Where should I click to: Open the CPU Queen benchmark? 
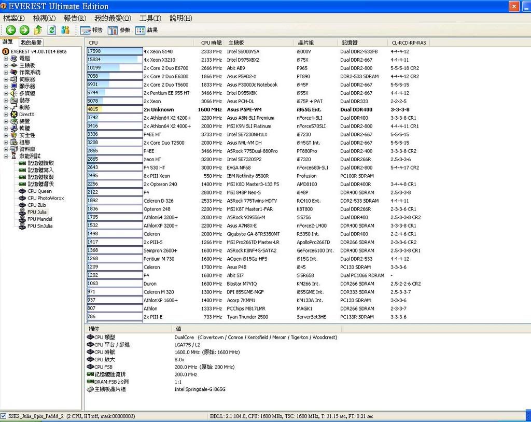click(x=35, y=191)
